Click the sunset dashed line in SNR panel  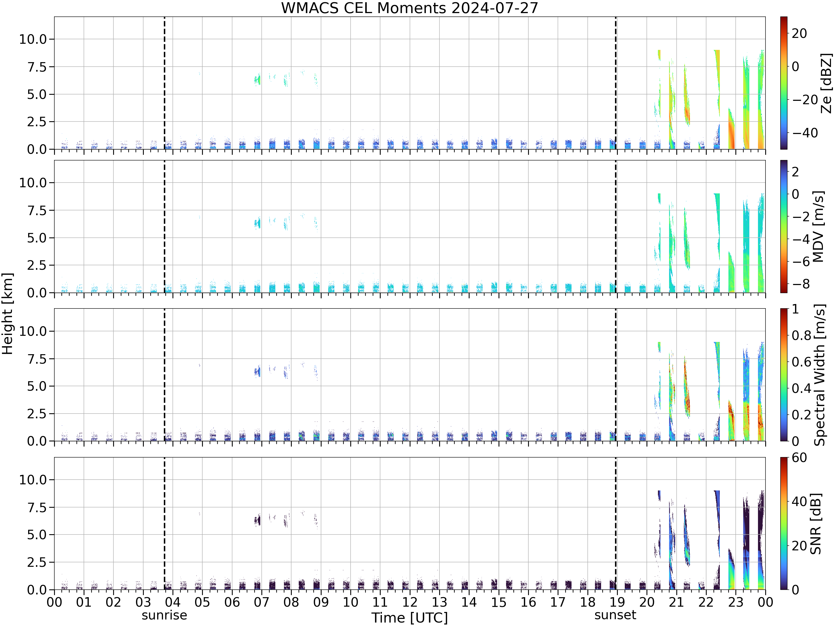[616, 523]
